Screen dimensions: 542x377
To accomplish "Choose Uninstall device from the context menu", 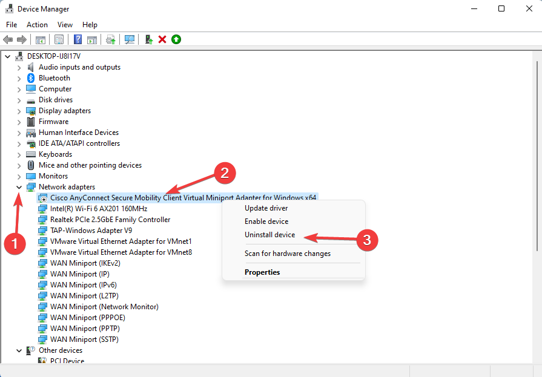I will [x=269, y=235].
